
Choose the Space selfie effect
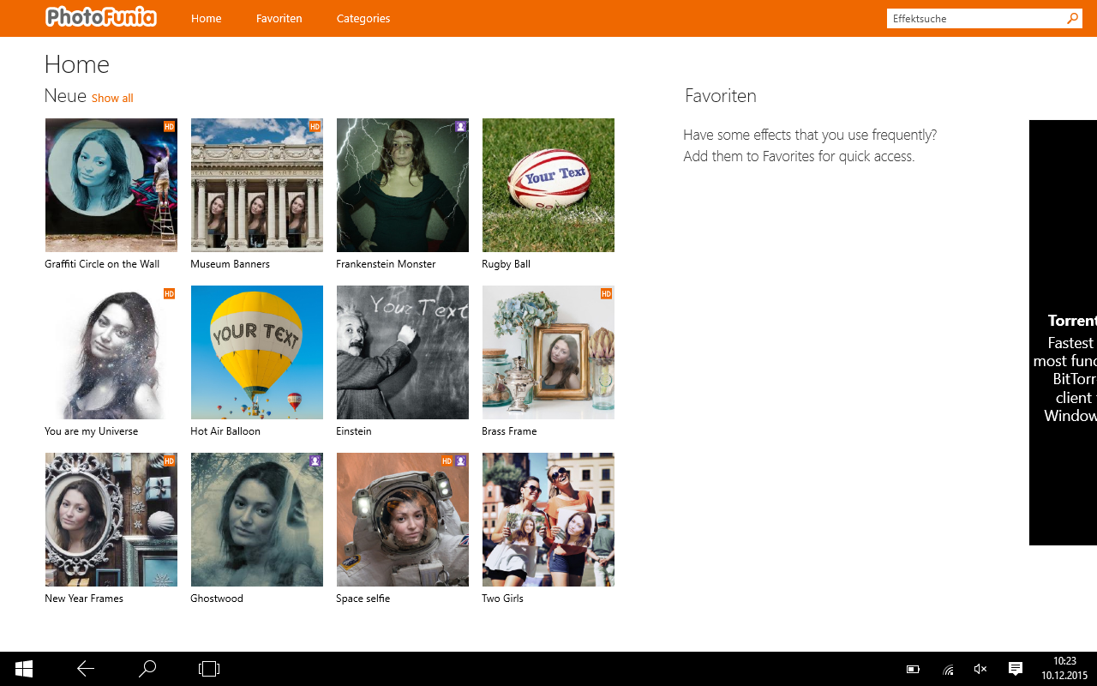[x=403, y=520]
